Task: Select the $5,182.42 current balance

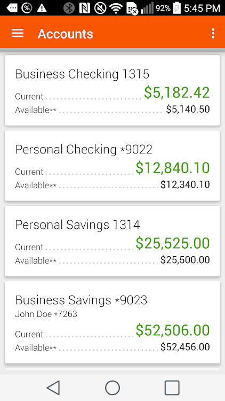Action: tap(177, 92)
